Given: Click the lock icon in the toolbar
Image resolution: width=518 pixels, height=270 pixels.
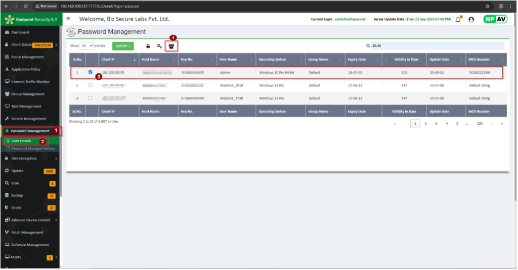Looking at the screenshot, I should 148,46.
